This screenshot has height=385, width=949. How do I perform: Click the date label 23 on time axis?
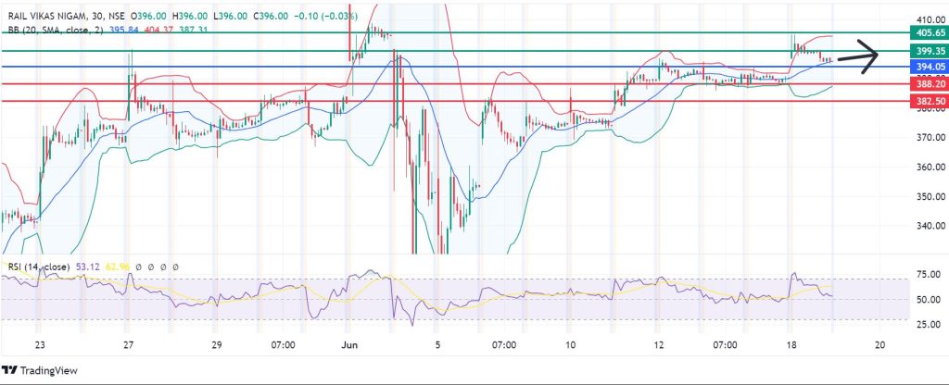click(x=40, y=346)
